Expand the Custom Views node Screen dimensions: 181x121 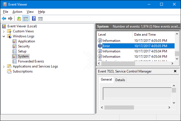point(4,31)
